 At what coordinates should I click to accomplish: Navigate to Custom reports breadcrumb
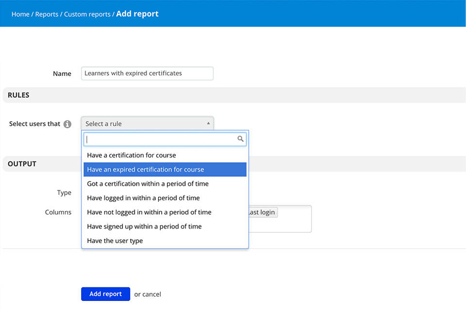pos(87,14)
